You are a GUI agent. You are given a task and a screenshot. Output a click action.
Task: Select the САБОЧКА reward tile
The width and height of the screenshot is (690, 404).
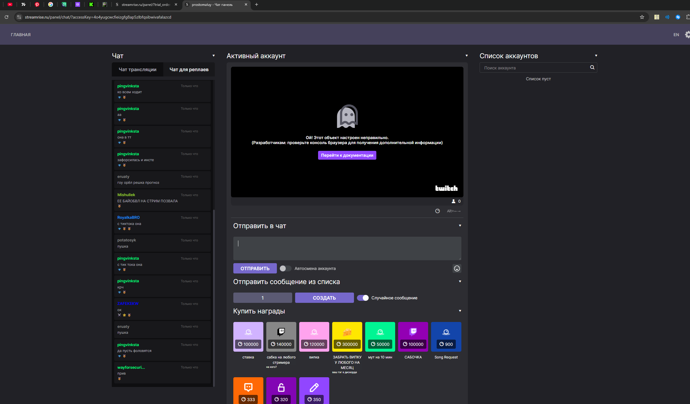point(413,337)
